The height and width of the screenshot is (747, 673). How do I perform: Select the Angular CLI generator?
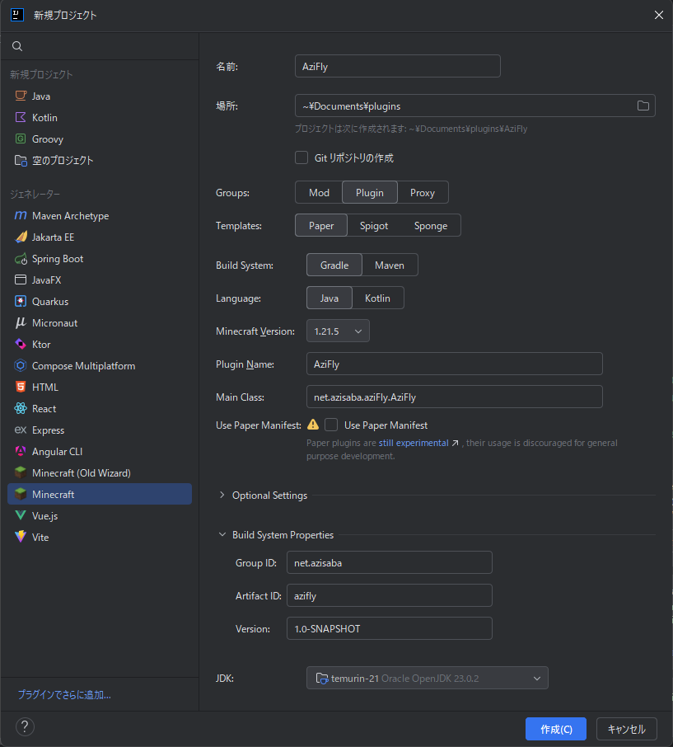57,452
